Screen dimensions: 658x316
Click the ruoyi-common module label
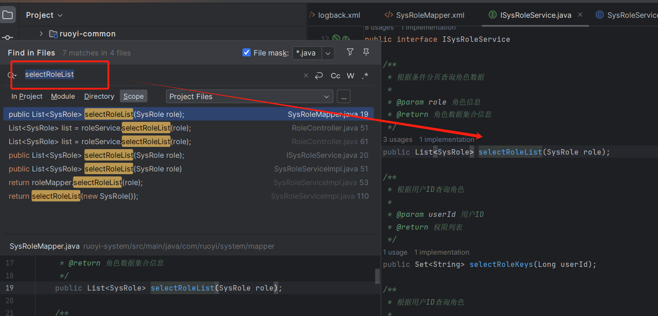point(87,34)
